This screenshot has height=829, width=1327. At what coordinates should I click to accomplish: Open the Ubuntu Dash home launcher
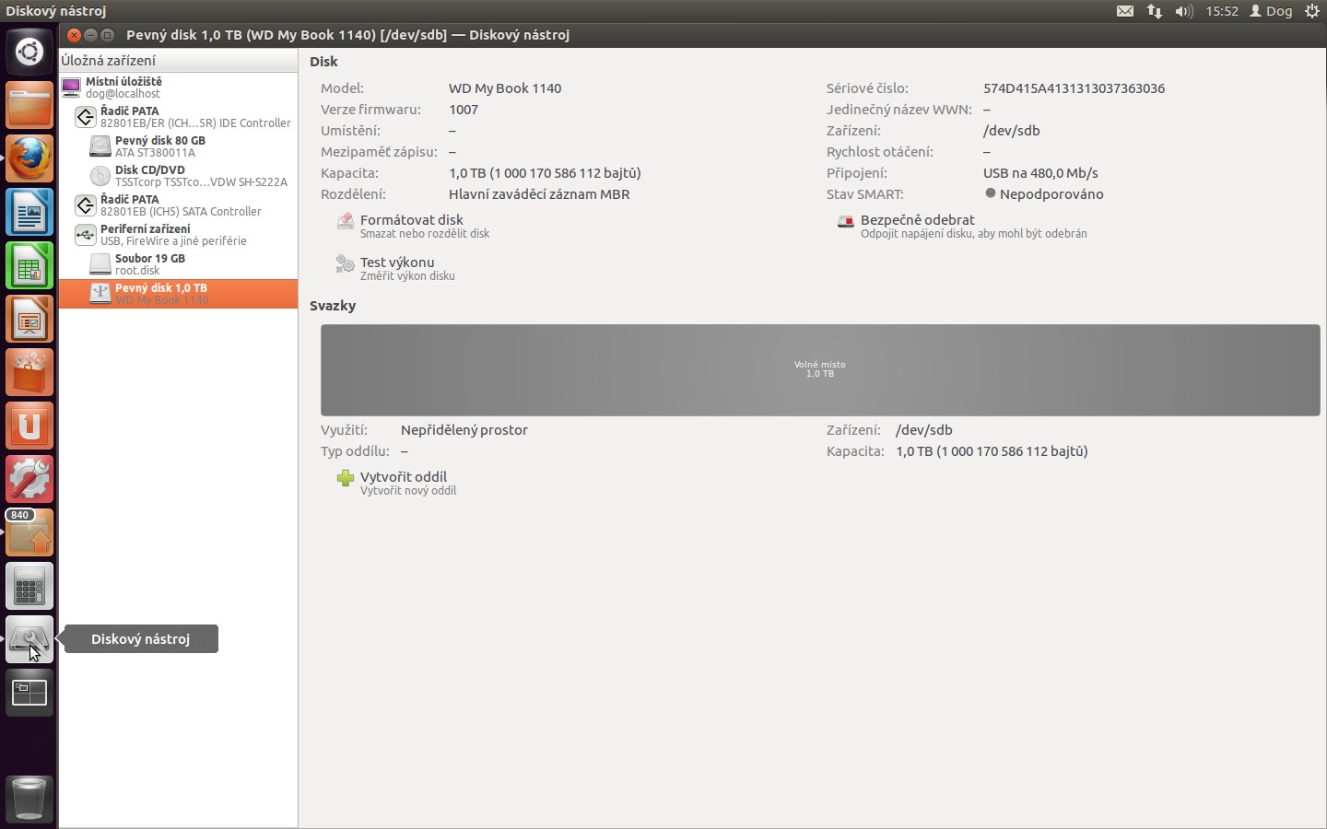coord(29,52)
